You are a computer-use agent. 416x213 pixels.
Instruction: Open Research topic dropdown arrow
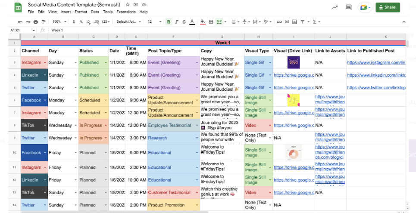pyautogui.click(x=197, y=138)
